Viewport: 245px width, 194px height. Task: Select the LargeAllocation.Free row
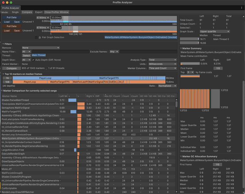[x=89, y=150]
